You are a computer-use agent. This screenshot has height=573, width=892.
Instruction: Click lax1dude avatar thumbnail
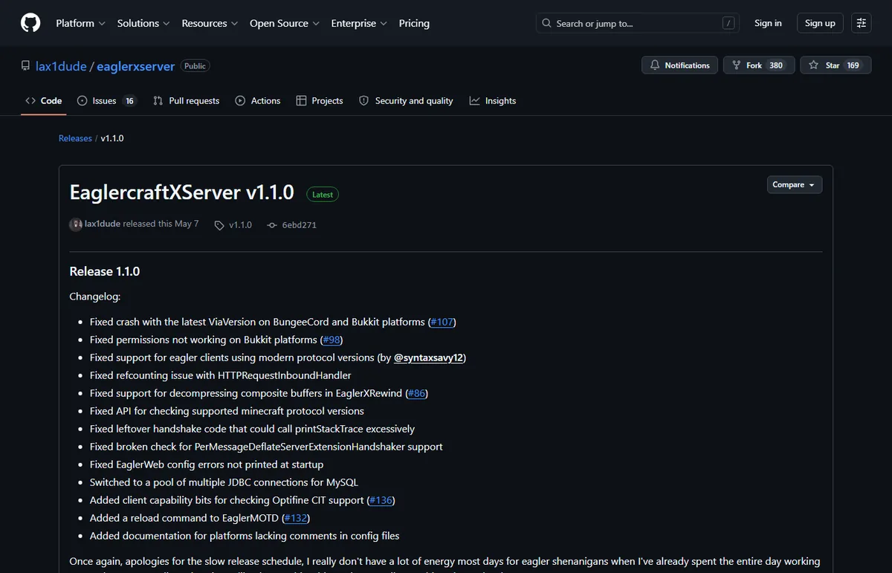pyautogui.click(x=76, y=224)
